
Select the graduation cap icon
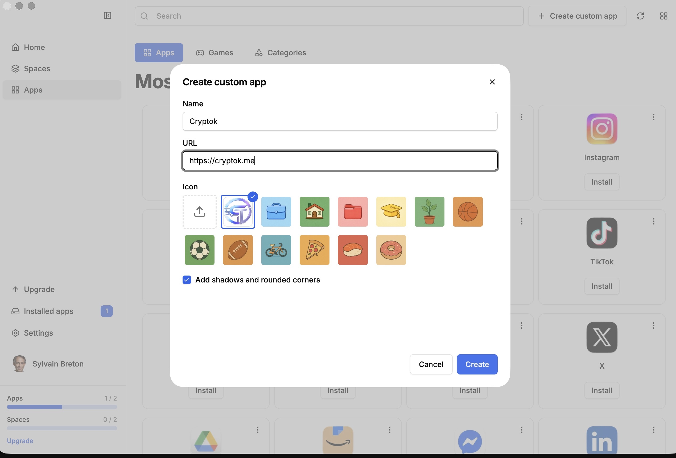(x=391, y=211)
